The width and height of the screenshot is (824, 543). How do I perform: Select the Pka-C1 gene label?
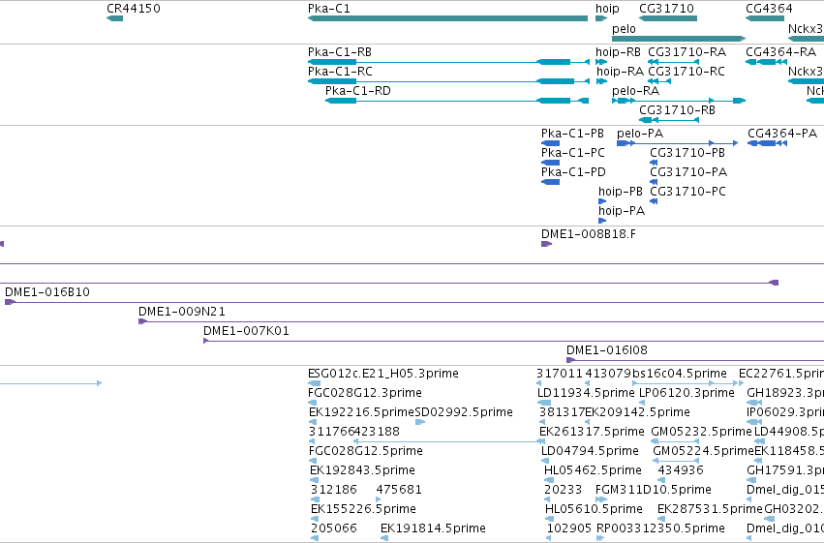point(329,9)
